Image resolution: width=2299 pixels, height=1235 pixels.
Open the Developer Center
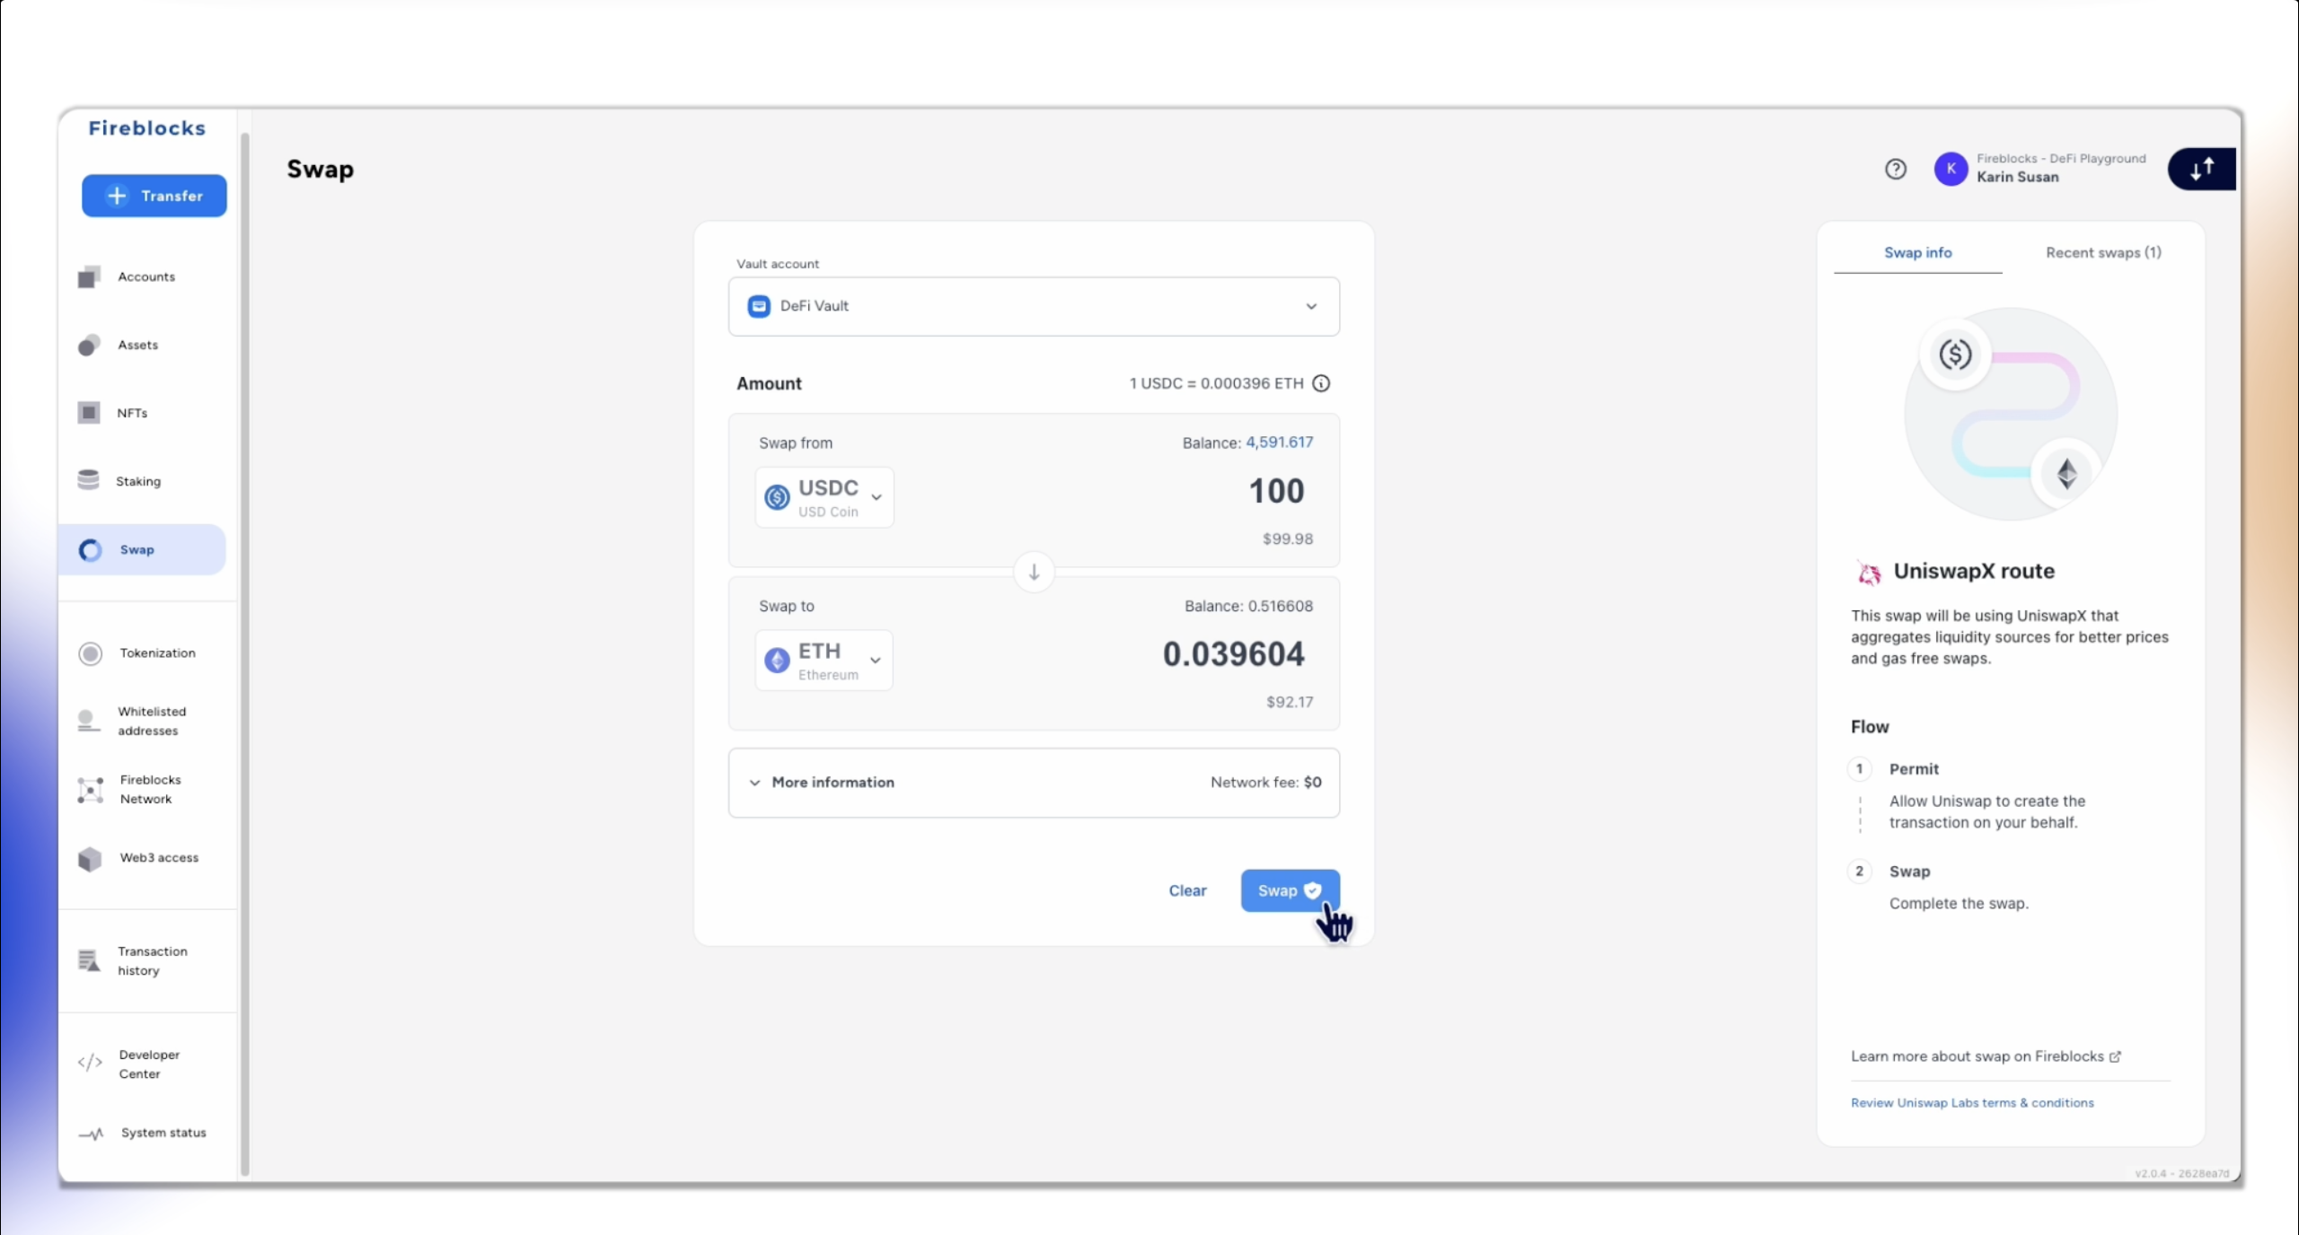[x=147, y=1064]
